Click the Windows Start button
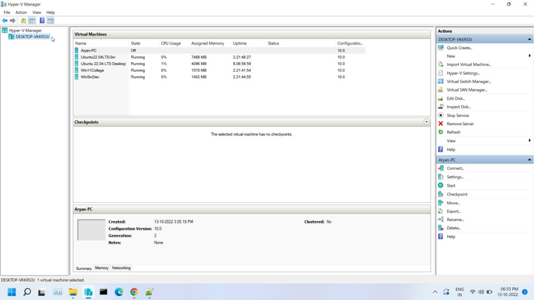This screenshot has width=534, height=300. pos(12,292)
